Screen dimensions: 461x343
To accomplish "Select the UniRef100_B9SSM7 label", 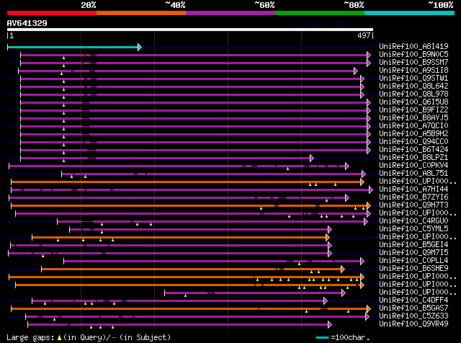I will point(413,62).
